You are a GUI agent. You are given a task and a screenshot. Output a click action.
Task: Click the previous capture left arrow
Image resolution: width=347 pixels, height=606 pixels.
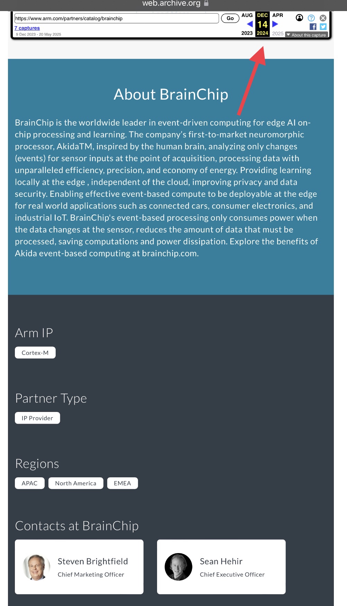249,24
